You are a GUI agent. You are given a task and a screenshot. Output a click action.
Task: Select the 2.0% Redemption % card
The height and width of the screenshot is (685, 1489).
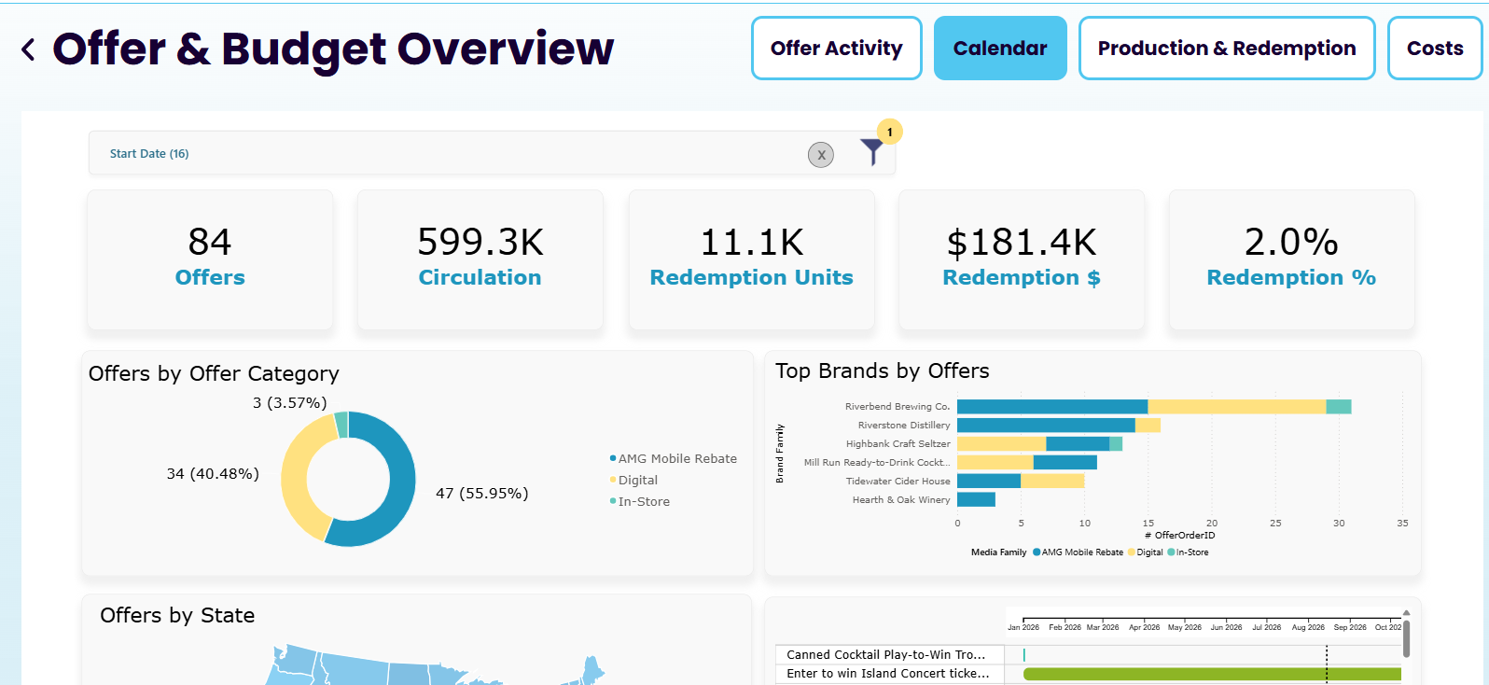click(1292, 259)
